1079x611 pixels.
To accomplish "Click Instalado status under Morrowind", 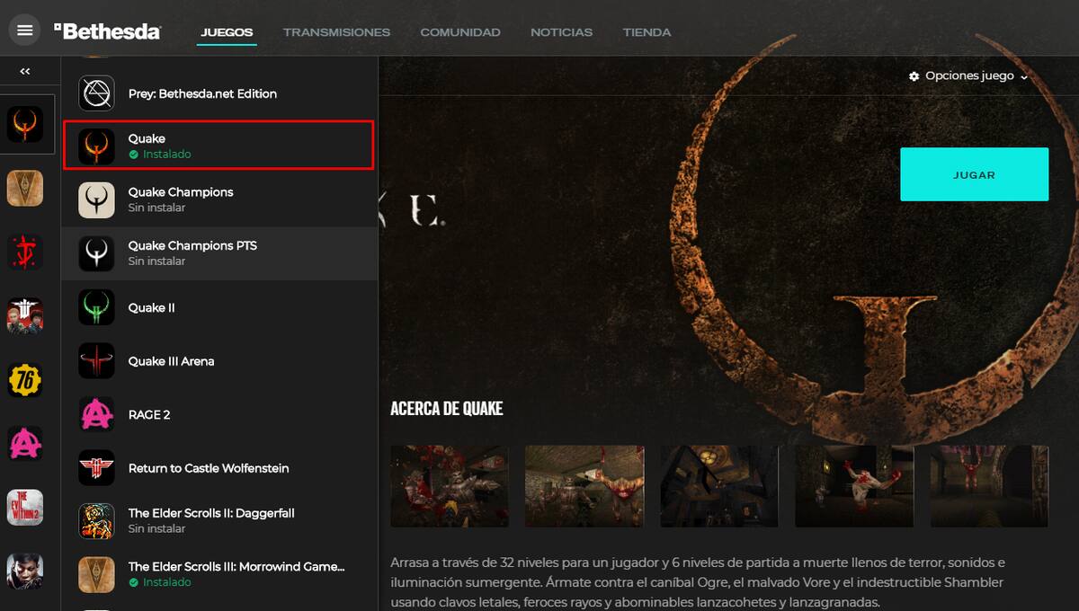I will (x=160, y=582).
